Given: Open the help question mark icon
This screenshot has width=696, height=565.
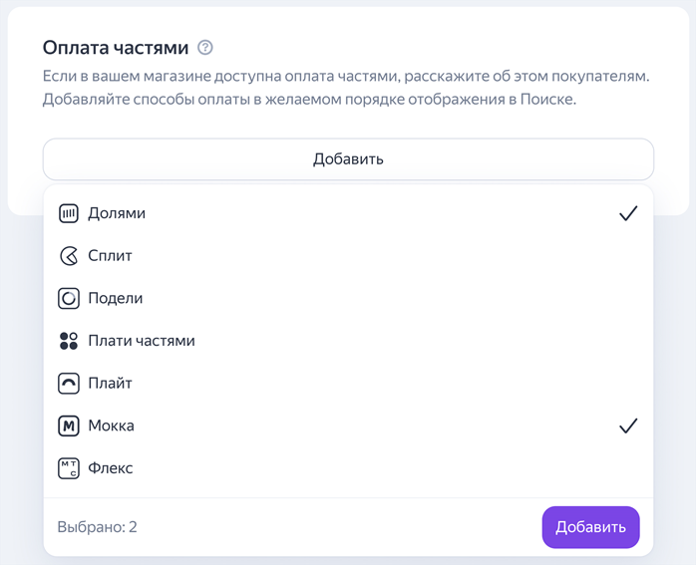Looking at the screenshot, I should click(205, 48).
